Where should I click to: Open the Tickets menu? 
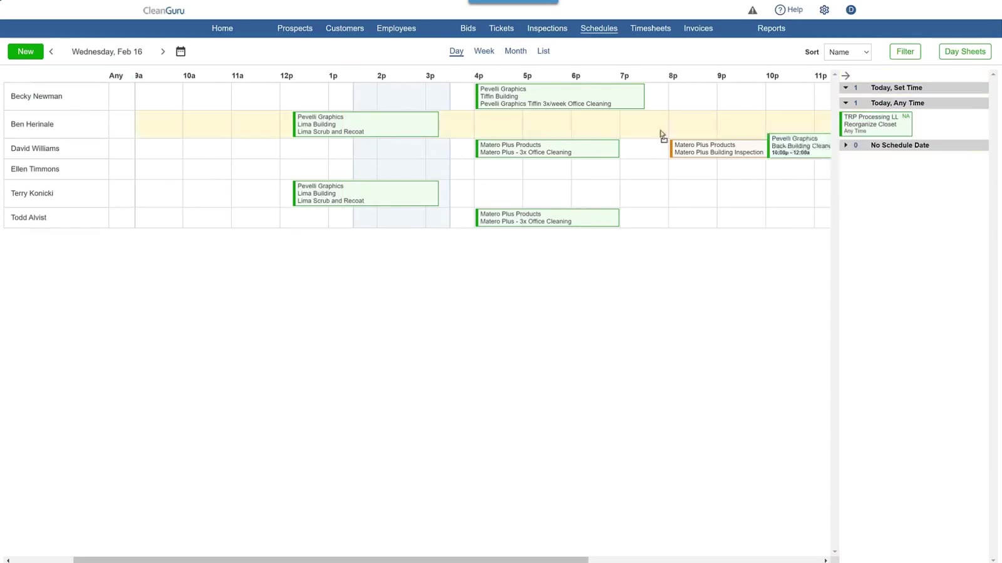coord(501,28)
